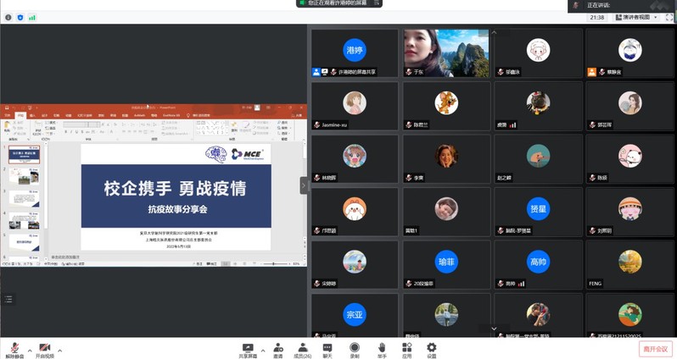
Task: Select participant 于东's video thumbnail
Action: click(445, 54)
